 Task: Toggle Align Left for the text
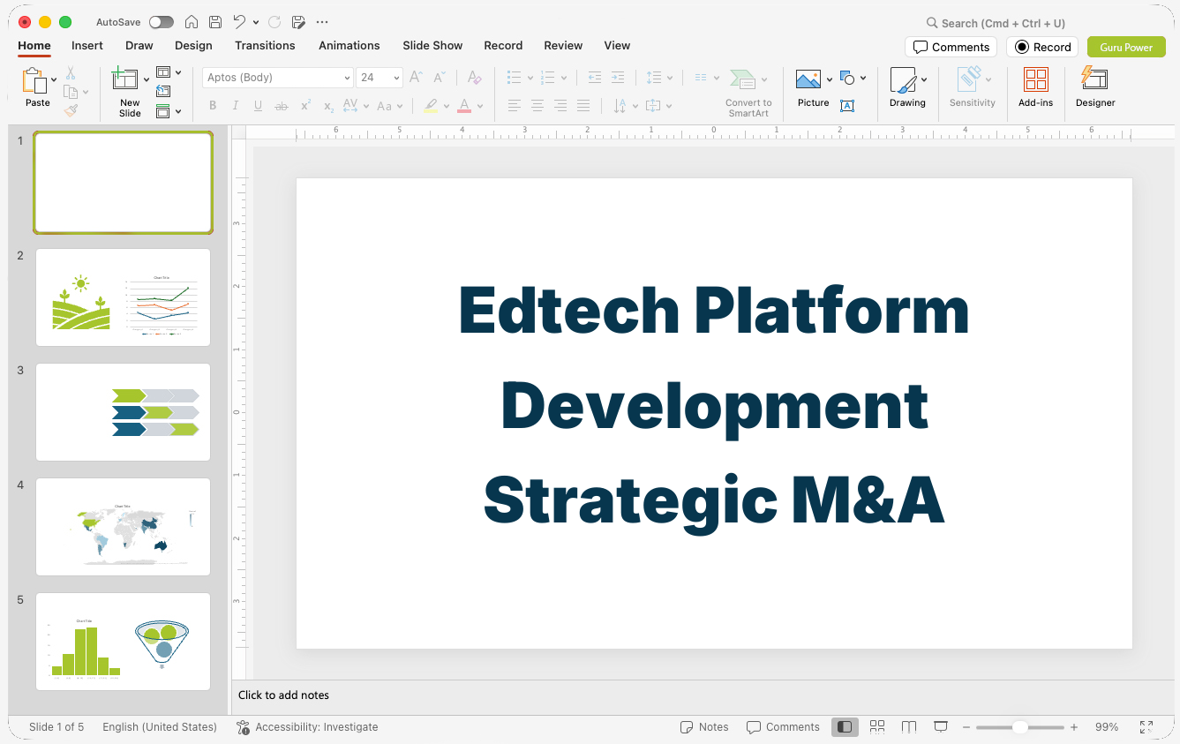(515, 106)
